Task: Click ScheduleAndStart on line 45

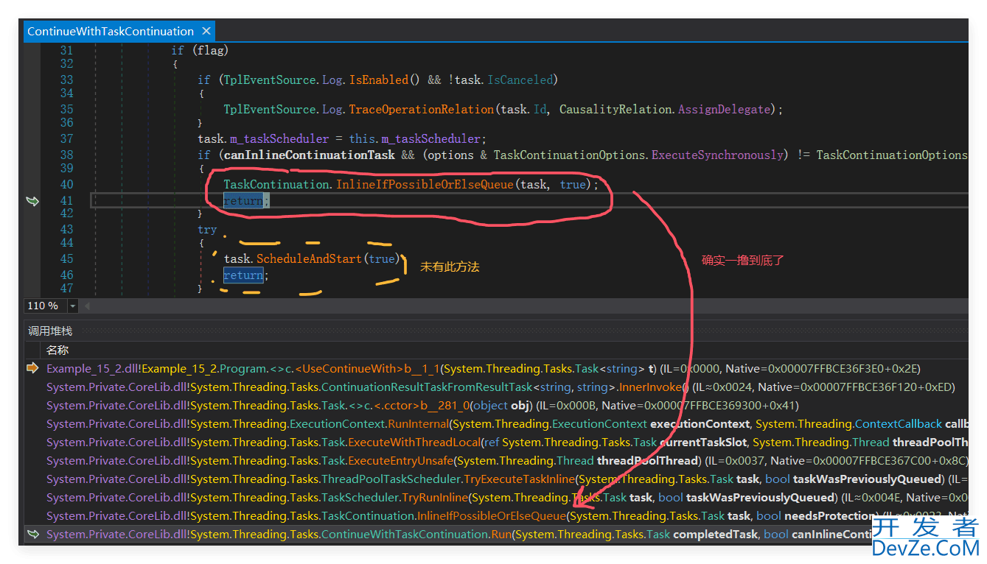Action: (x=310, y=258)
